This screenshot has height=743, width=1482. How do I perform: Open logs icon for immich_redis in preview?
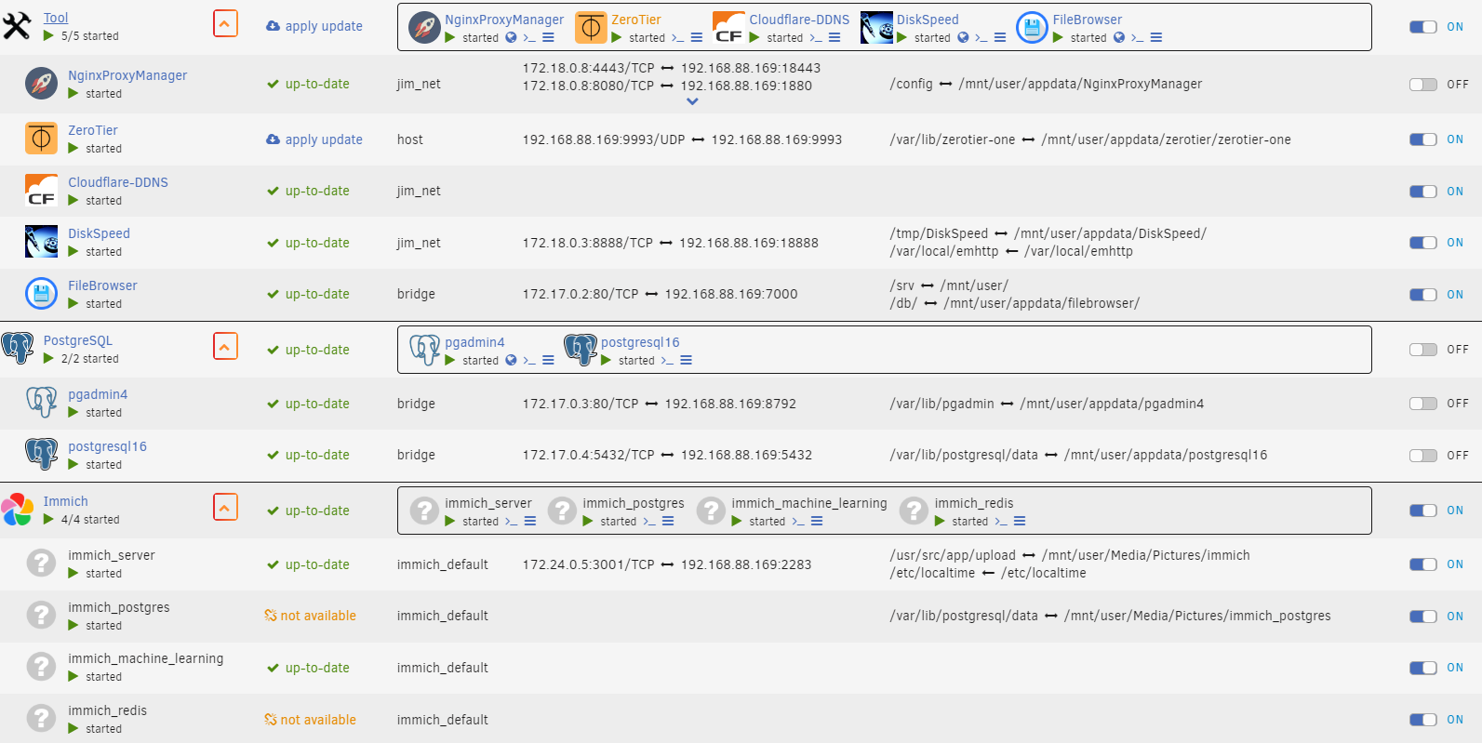1020,522
